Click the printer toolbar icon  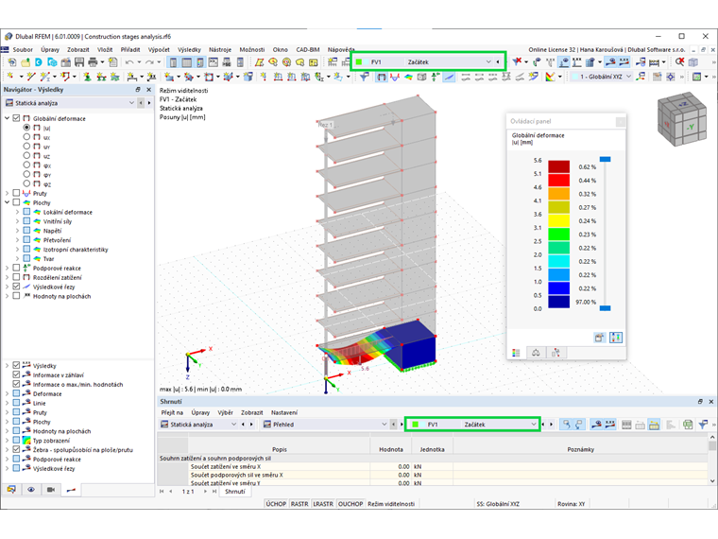[x=93, y=61]
